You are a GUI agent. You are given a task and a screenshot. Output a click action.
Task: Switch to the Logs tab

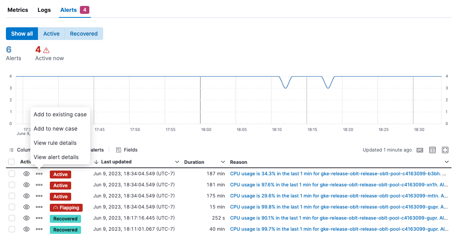(44, 10)
